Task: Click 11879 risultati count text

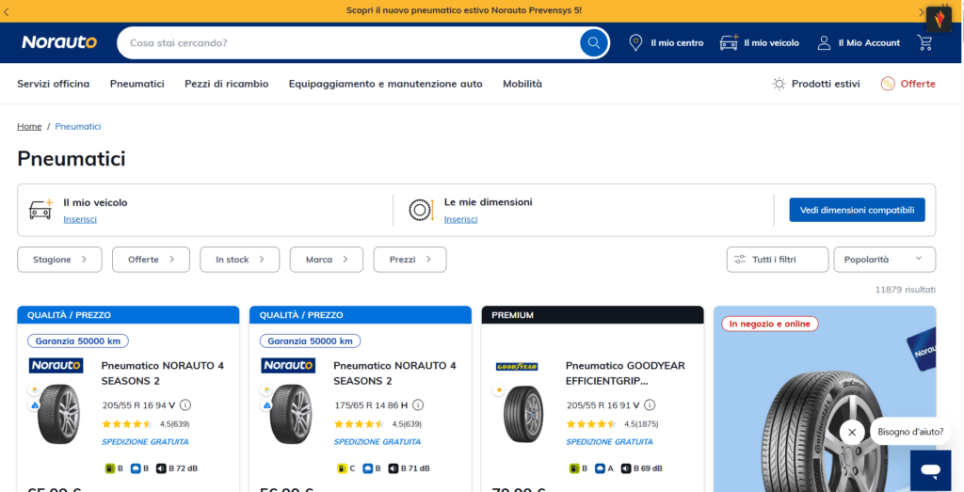Action: click(x=906, y=290)
